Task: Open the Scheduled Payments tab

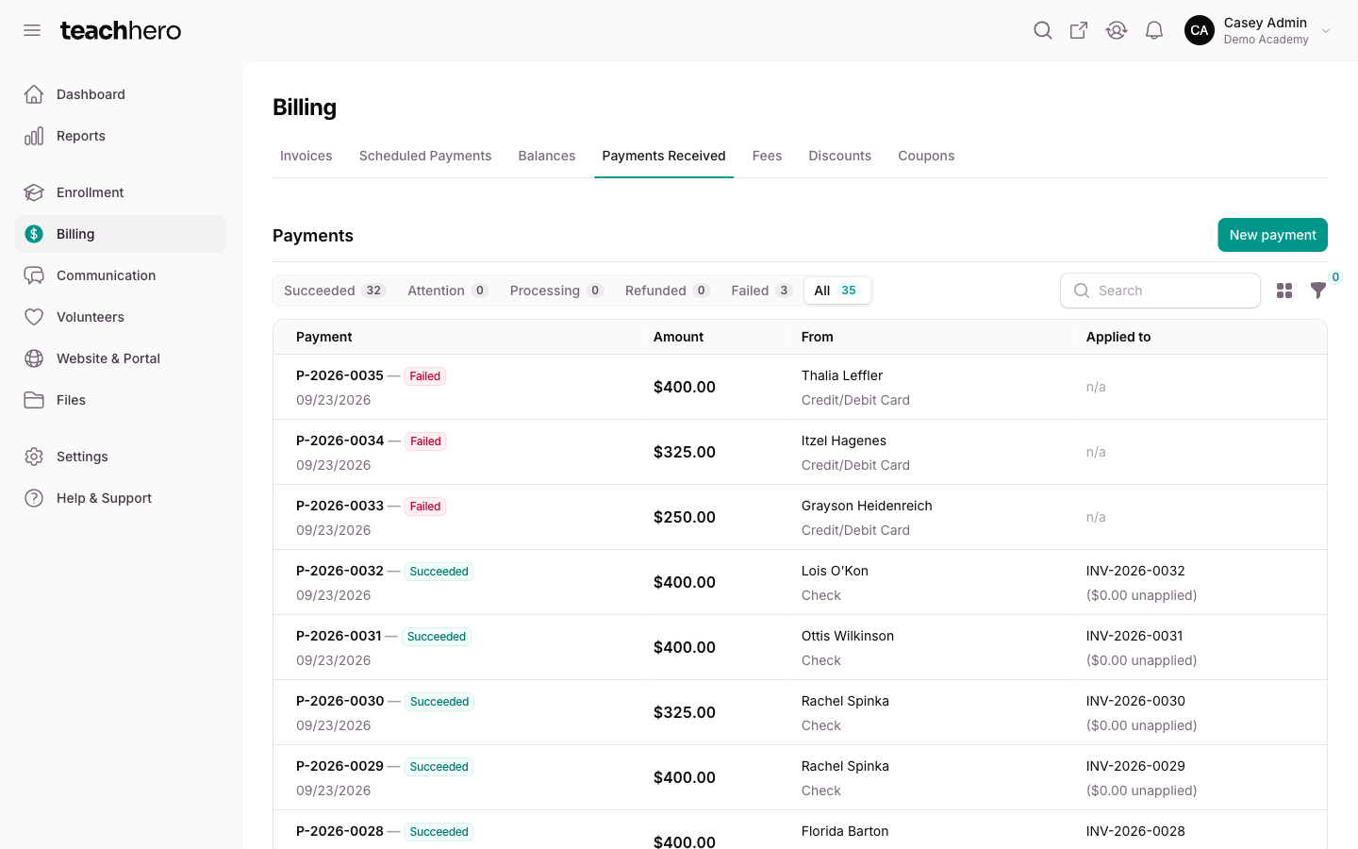Action: tap(425, 156)
